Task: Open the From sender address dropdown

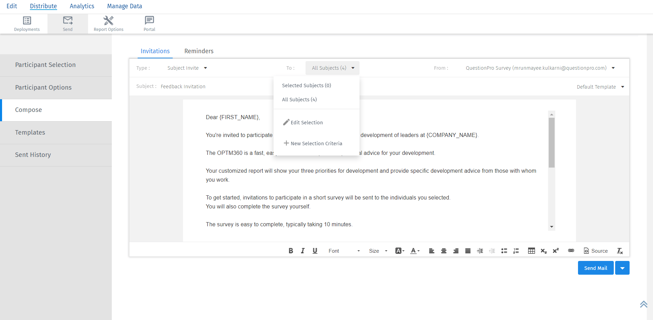Action: pyautogui.click(x=540, y=68)
